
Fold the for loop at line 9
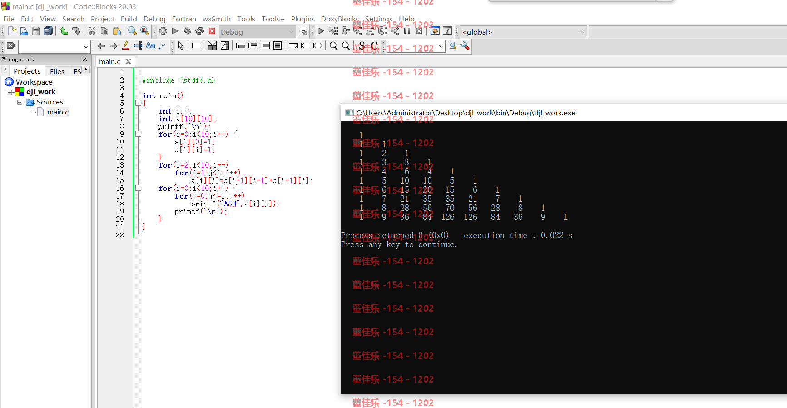(x=138, y=134)
